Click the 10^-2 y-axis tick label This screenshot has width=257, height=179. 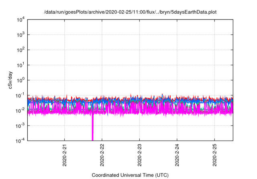(20, 111)
